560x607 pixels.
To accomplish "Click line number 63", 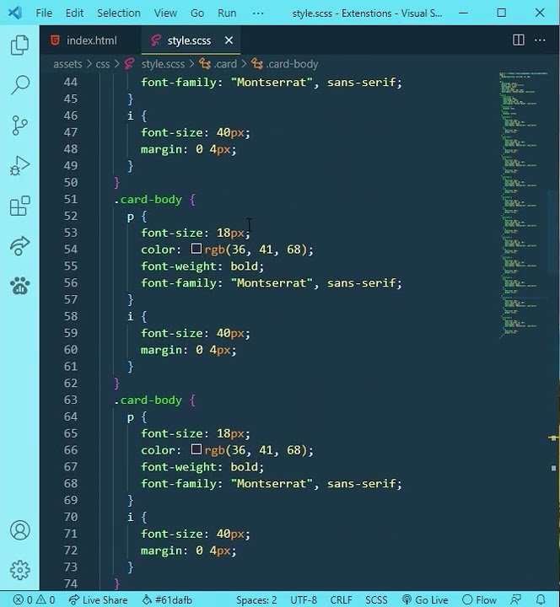I will [71, 400].
